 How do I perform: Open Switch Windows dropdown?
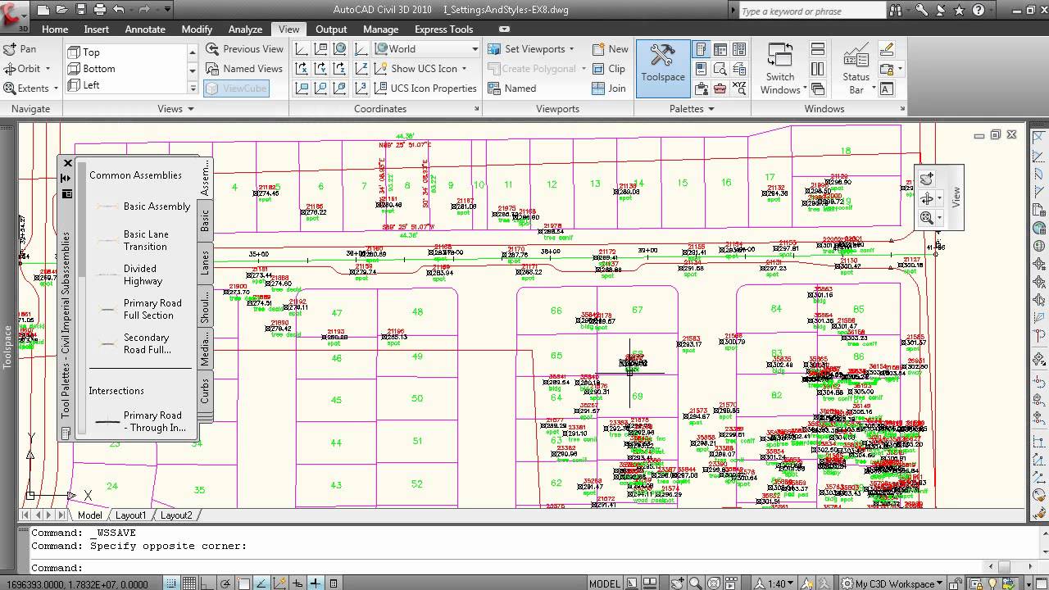pos(781,69)
